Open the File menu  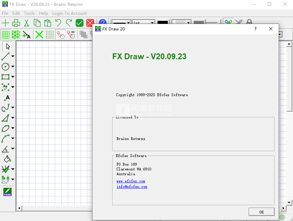coord(5,13)
